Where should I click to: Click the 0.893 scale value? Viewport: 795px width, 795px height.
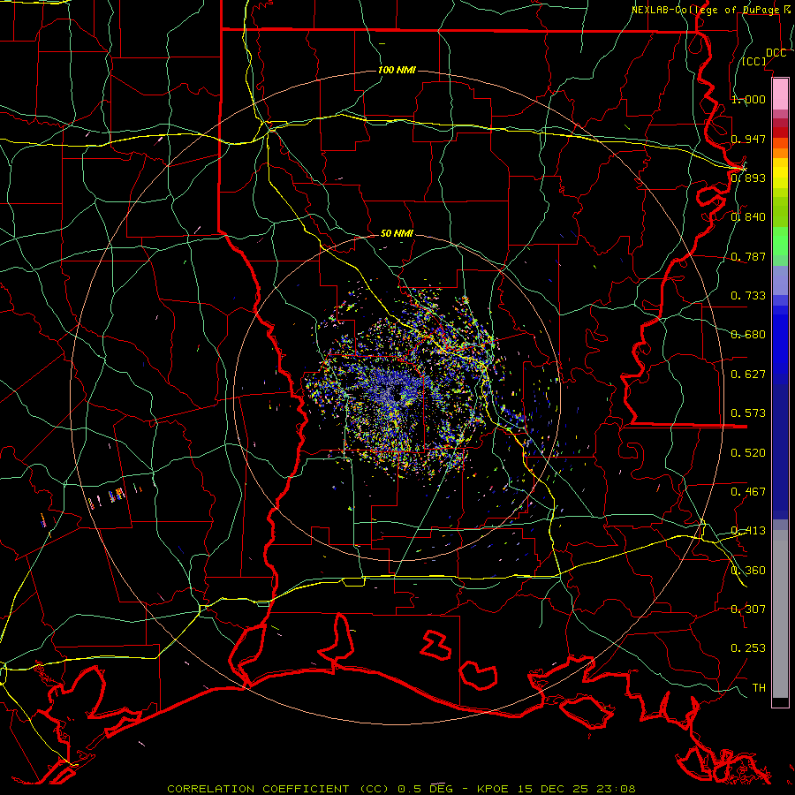[x=748, y=178]
